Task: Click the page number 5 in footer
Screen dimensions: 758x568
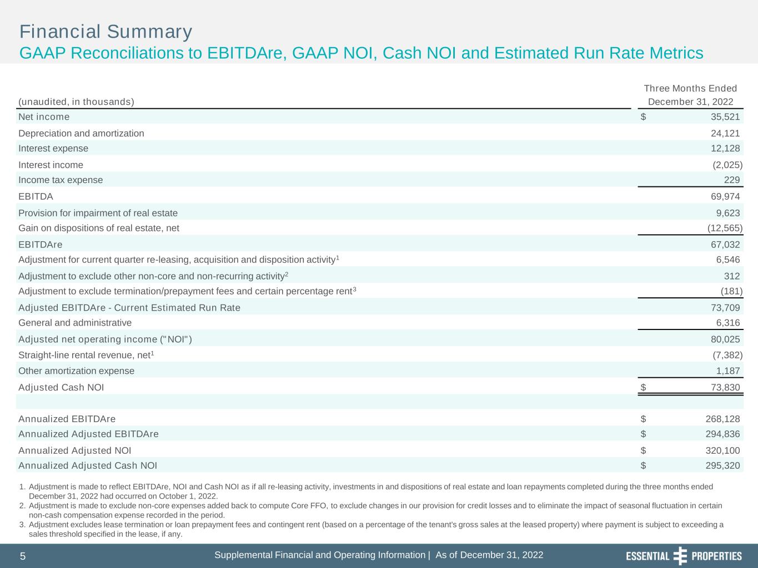Action: tap(23, 556)
